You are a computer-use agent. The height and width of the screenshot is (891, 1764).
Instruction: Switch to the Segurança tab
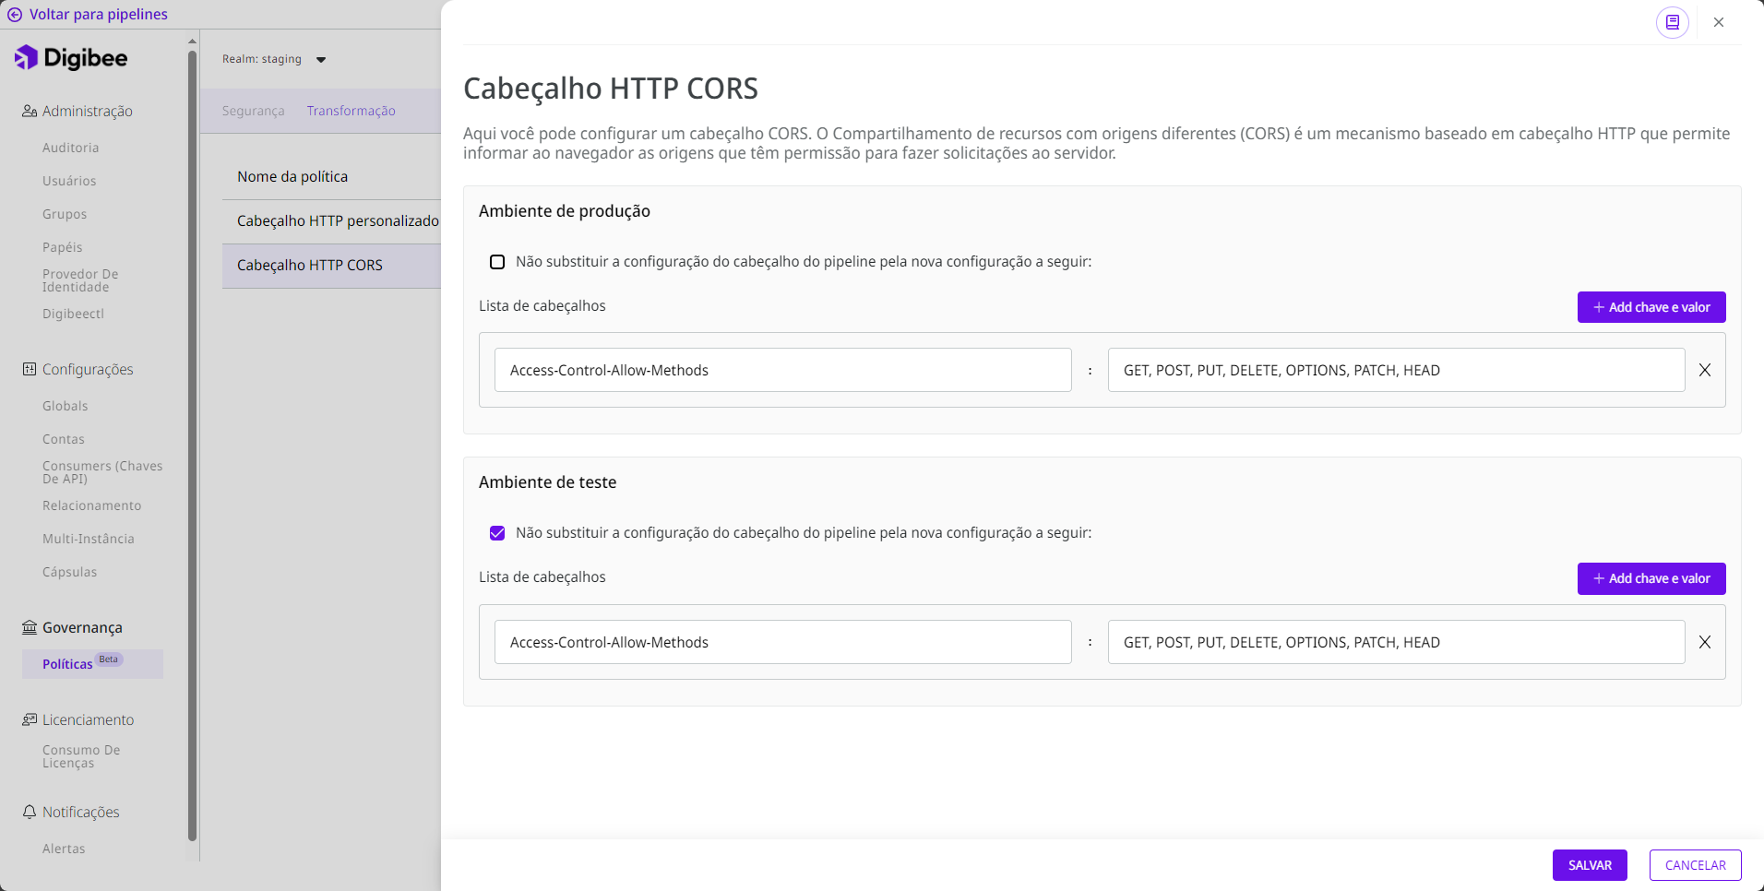(x=253, y=111)
